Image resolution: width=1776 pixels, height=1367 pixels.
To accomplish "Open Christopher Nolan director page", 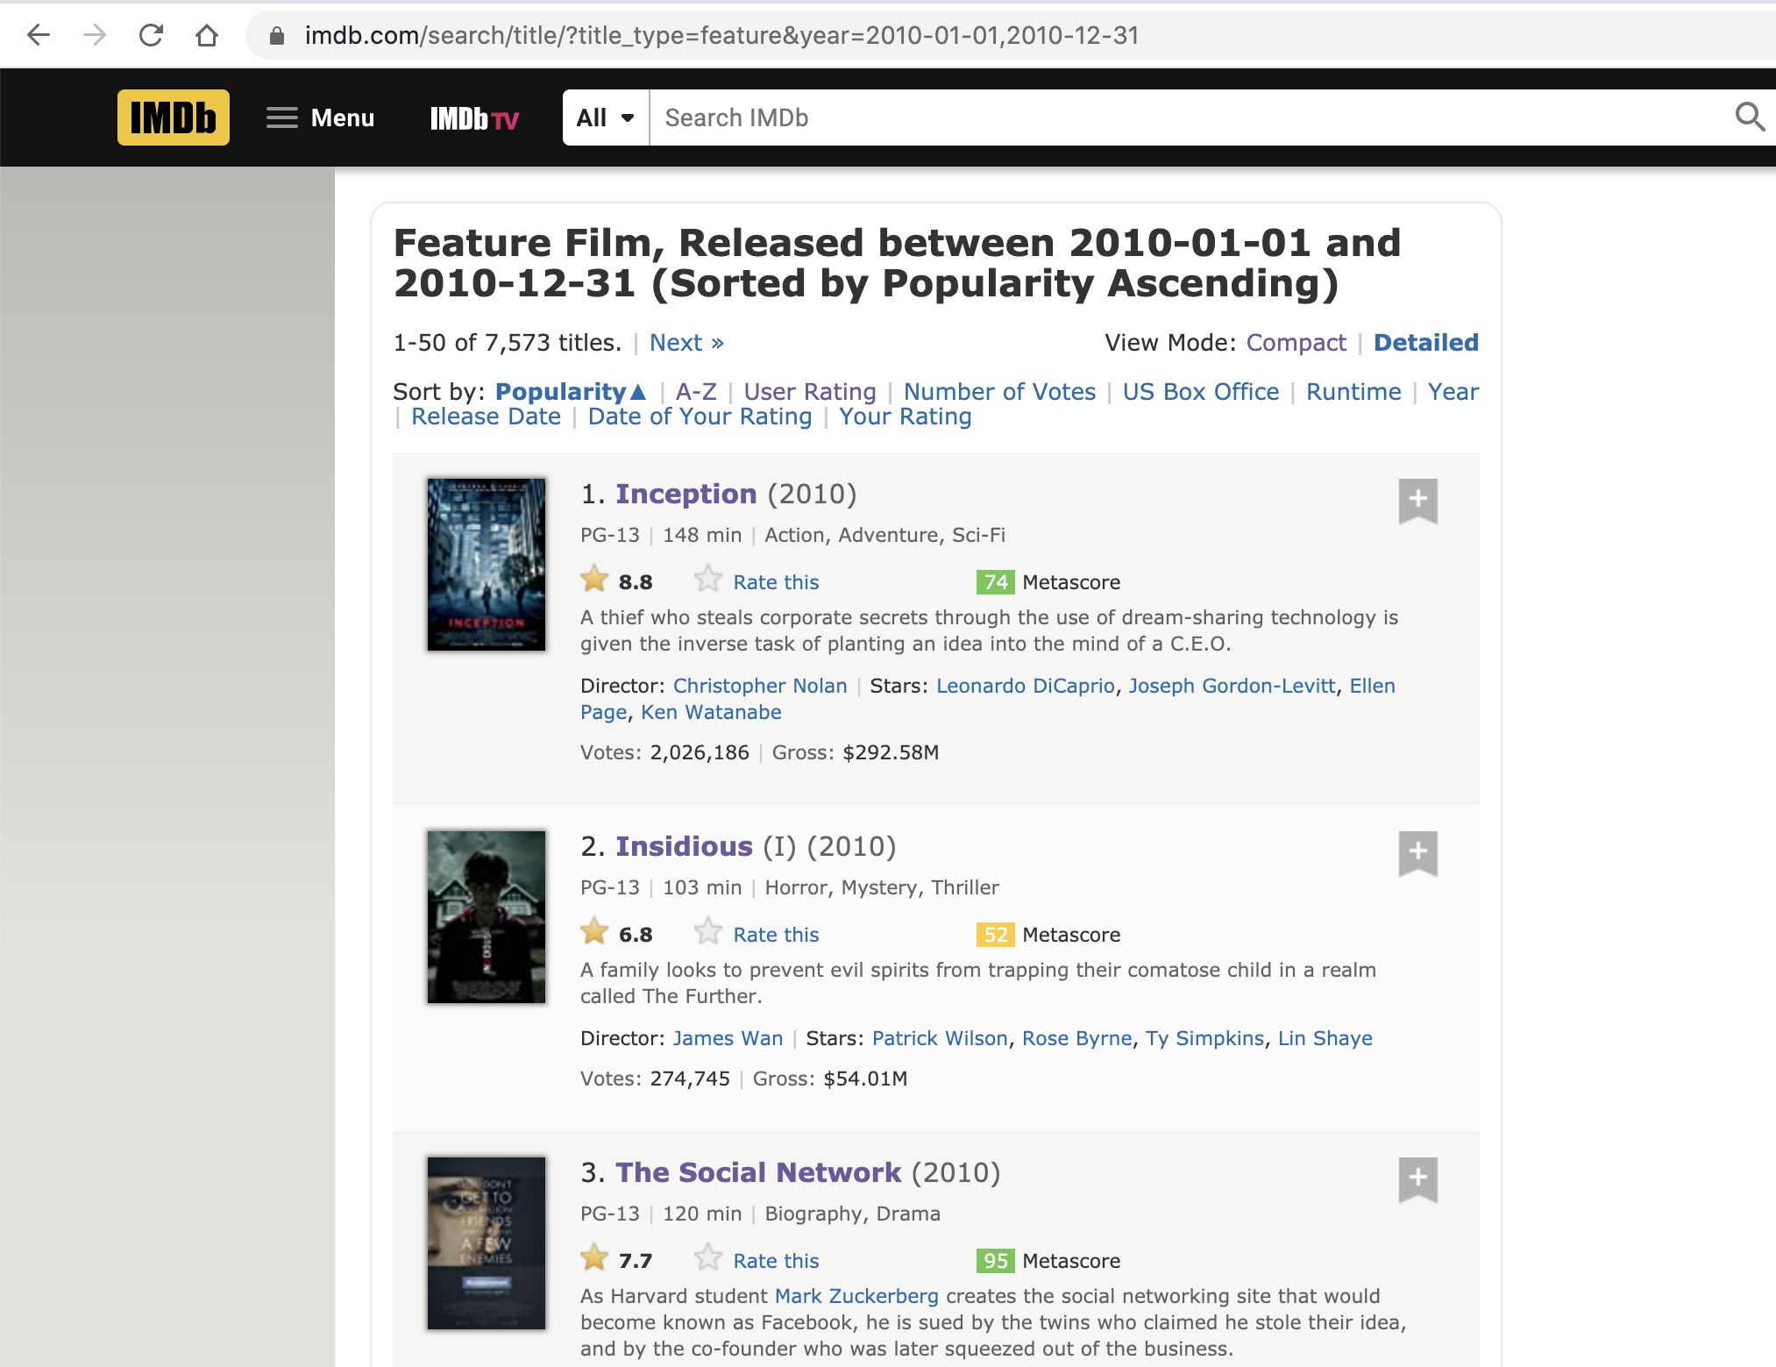I will coord(760,686).
